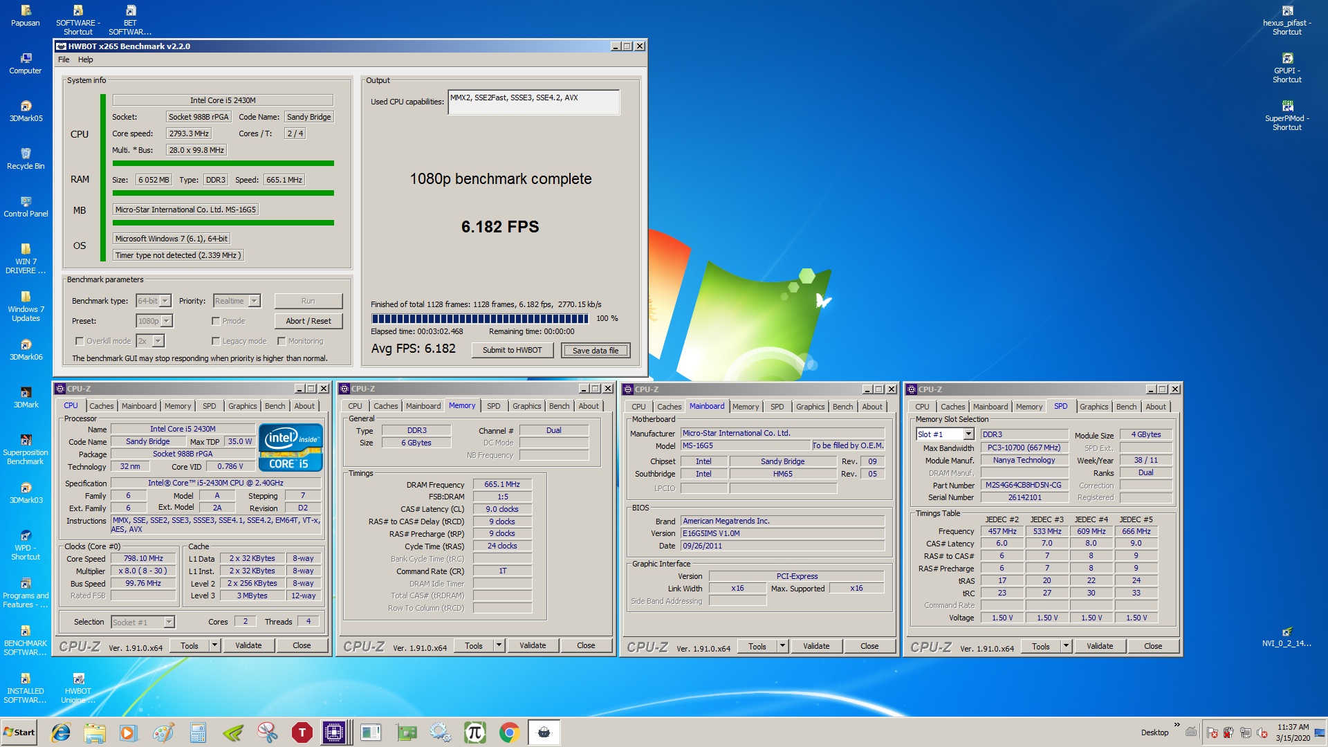Screen dimensions: 1328x747
Task: Open the Help menu in HWBOT x265
Action: click(x=85, y=59)
